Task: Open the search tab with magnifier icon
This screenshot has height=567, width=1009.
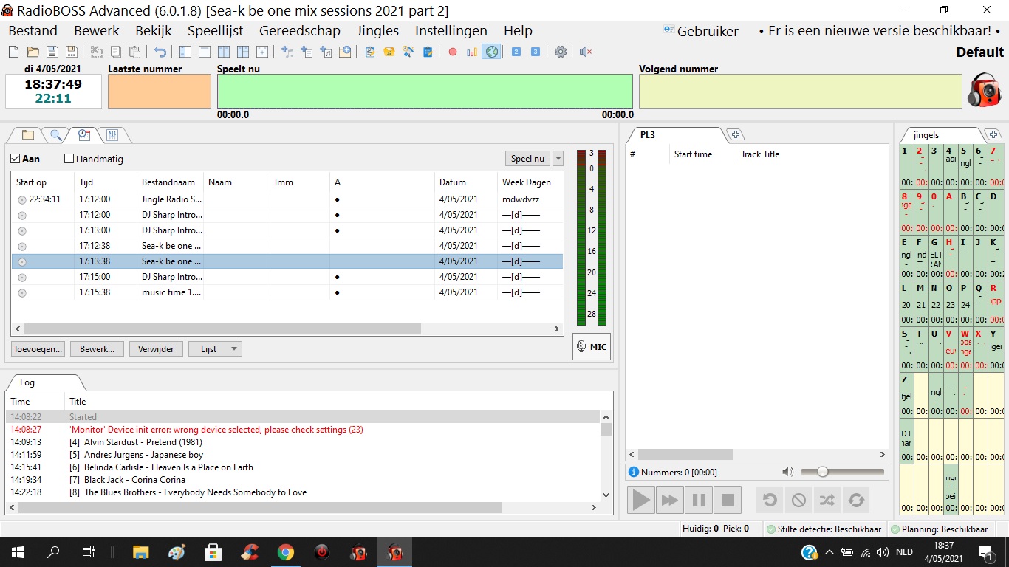Action: coord(55,135)
